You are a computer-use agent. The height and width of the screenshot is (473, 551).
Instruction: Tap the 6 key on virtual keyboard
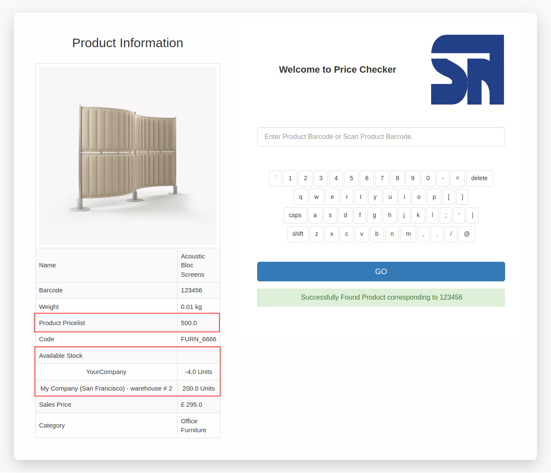[366, 178]
